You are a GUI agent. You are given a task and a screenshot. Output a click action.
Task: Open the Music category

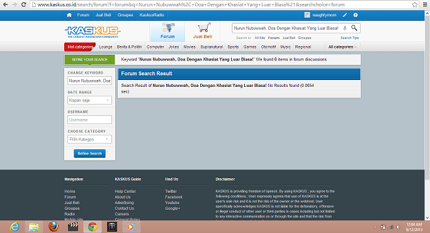[x=285, y=47]
